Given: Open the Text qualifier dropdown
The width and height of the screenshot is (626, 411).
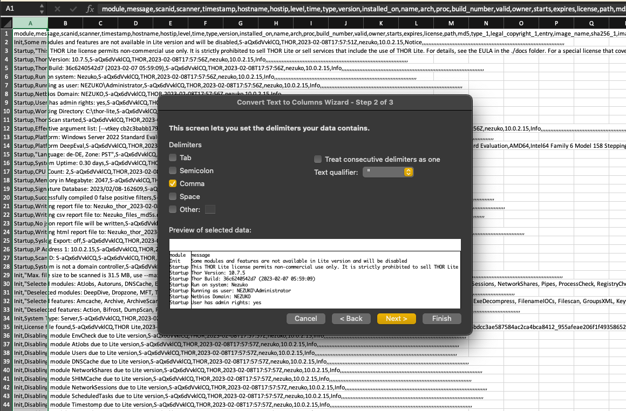Looking at the screenshot, I should click(388, 172).
